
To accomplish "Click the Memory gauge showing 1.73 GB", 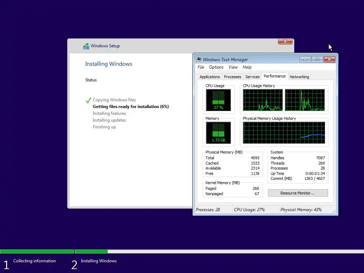I will pos(218,133).
